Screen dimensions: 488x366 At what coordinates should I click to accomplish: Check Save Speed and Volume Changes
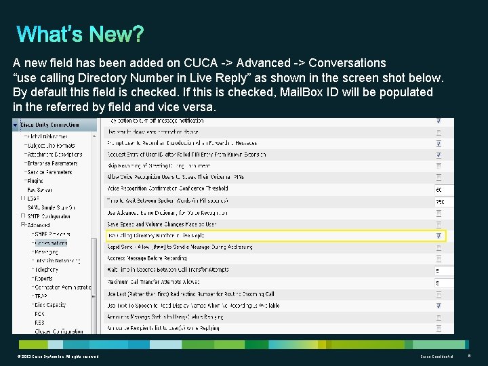(439, 224)
